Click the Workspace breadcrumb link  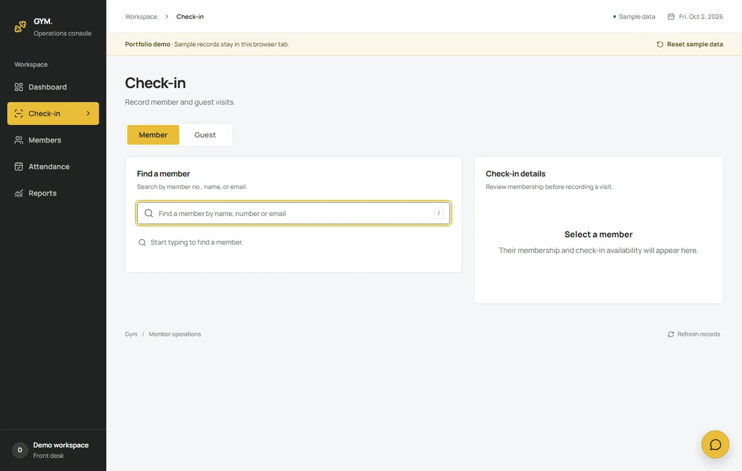coord(141,17)
